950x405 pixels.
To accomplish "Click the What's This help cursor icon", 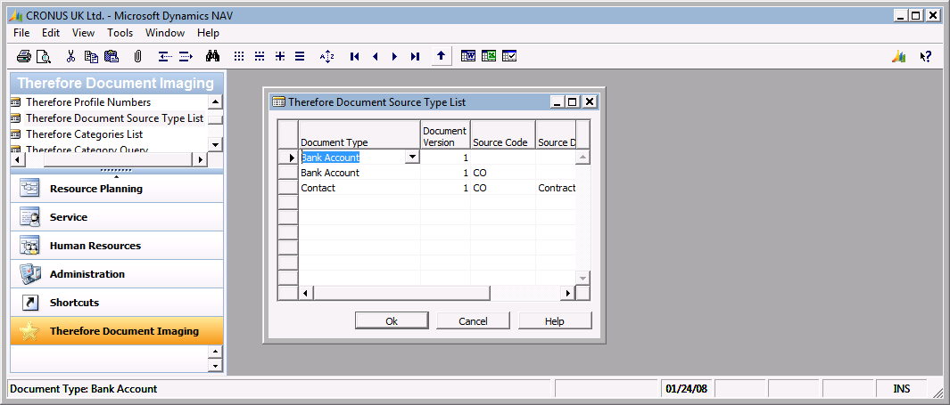I will click(x=925, y=56).
